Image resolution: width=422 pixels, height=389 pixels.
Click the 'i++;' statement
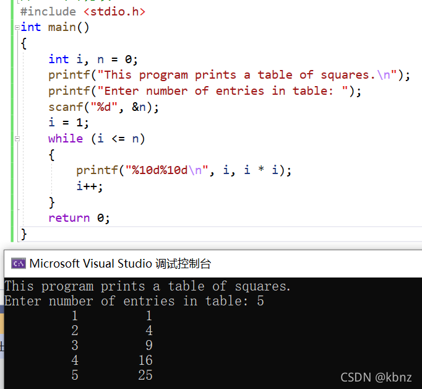(89, 186)
